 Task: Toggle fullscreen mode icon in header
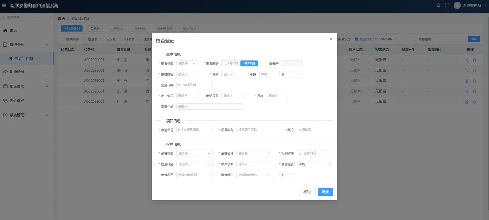[x=447, y=6]
